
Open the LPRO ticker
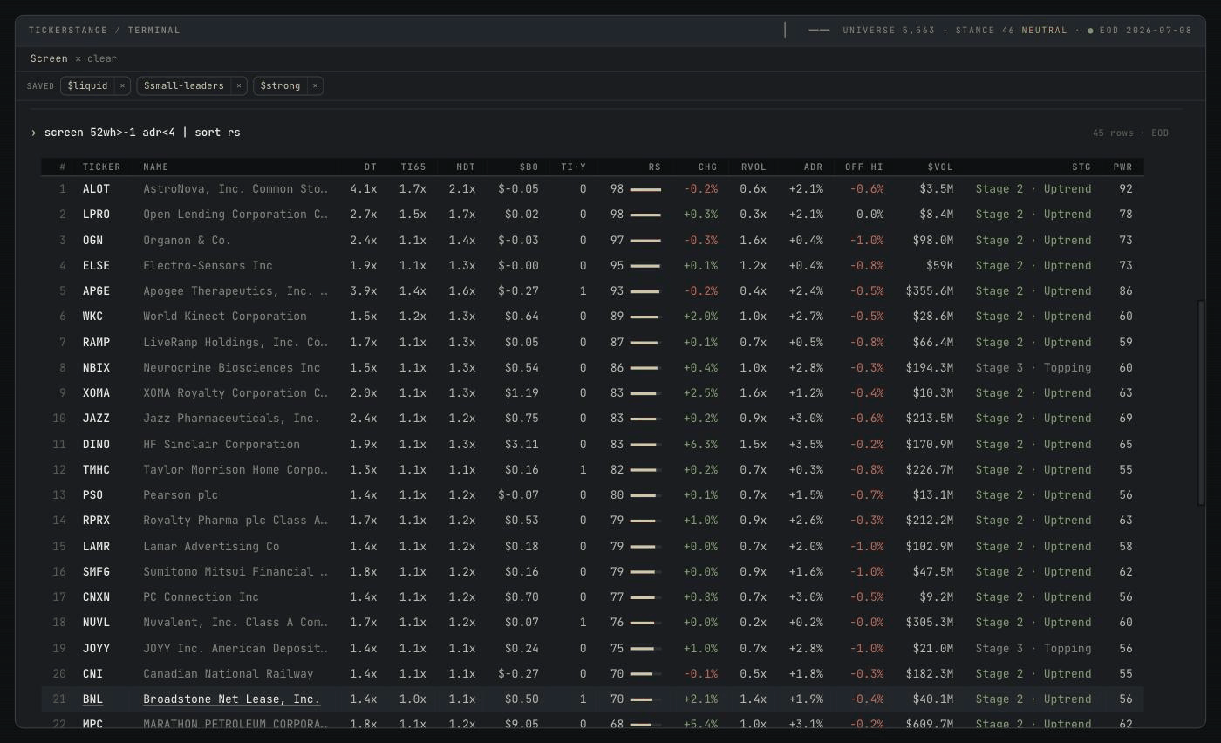96,215
